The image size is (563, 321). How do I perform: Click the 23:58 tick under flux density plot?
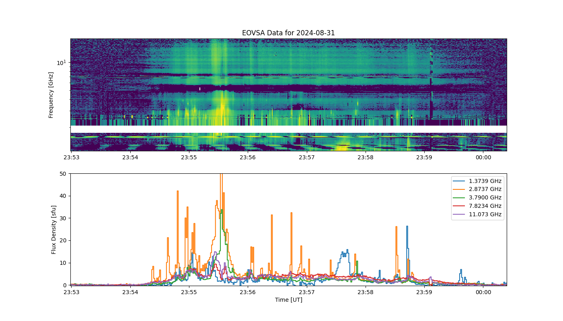pos(366,293)
